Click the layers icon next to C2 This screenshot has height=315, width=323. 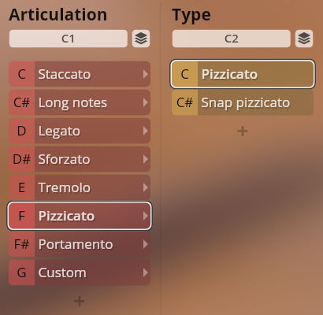304,39
